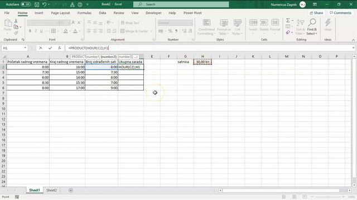Add a new sheet with plus icon
The height and width of the screenshot is (200, 357).
71,190
